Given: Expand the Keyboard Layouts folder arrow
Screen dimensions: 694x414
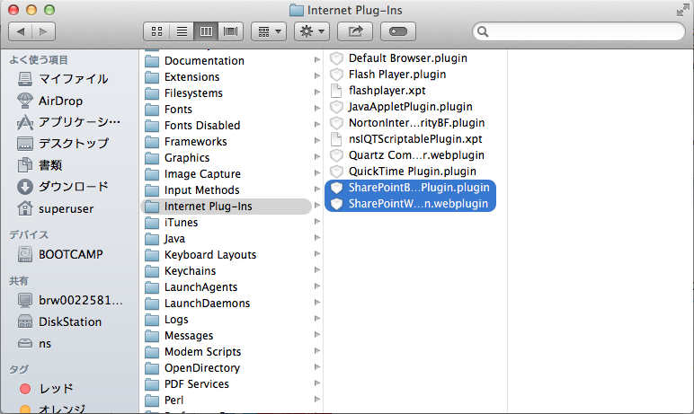Looking at the screenshot, I should click(x=317, y=254).
